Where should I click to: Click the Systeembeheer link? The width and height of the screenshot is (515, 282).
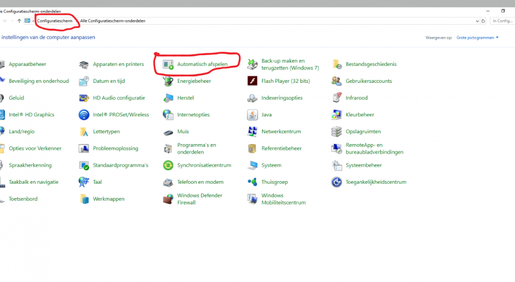point(364,165)
